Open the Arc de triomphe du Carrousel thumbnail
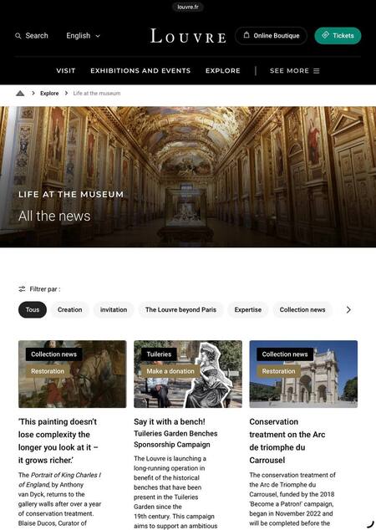 [303, 374]
